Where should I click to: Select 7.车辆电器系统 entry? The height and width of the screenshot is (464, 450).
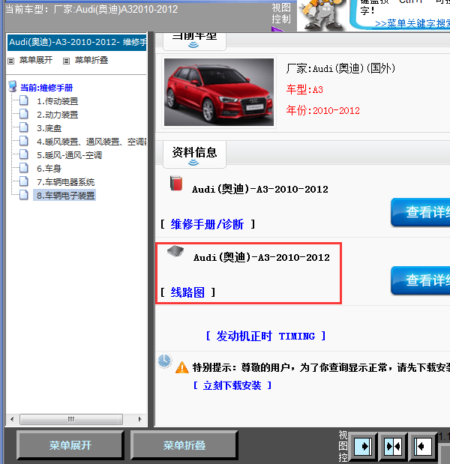(65, 182)
